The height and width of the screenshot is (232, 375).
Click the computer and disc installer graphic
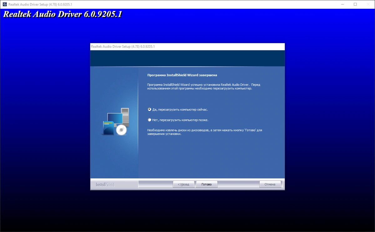pyautogui.click(x=115, y=122)
